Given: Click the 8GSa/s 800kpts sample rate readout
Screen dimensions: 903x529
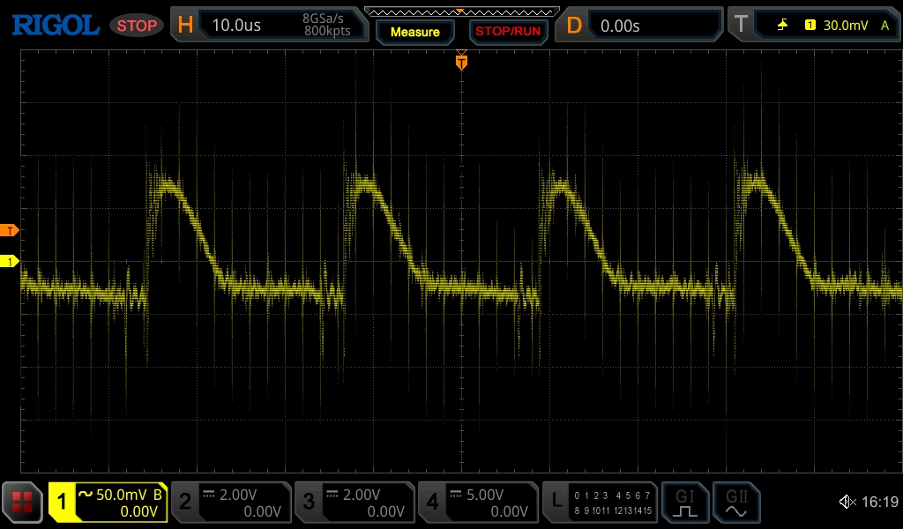Looking at the screenshot, I should click(325, 26).
